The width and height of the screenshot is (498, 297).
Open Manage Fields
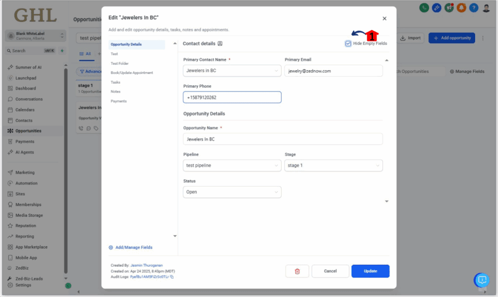[x=467, y=72]
